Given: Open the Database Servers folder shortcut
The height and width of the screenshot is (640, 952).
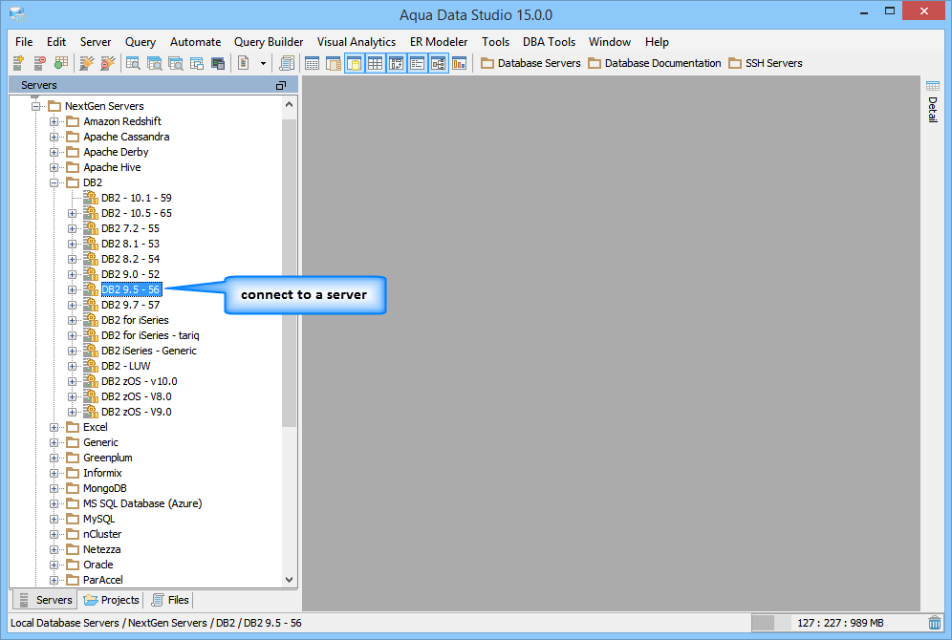Looking at the screenshot, I should click(530, 63).
